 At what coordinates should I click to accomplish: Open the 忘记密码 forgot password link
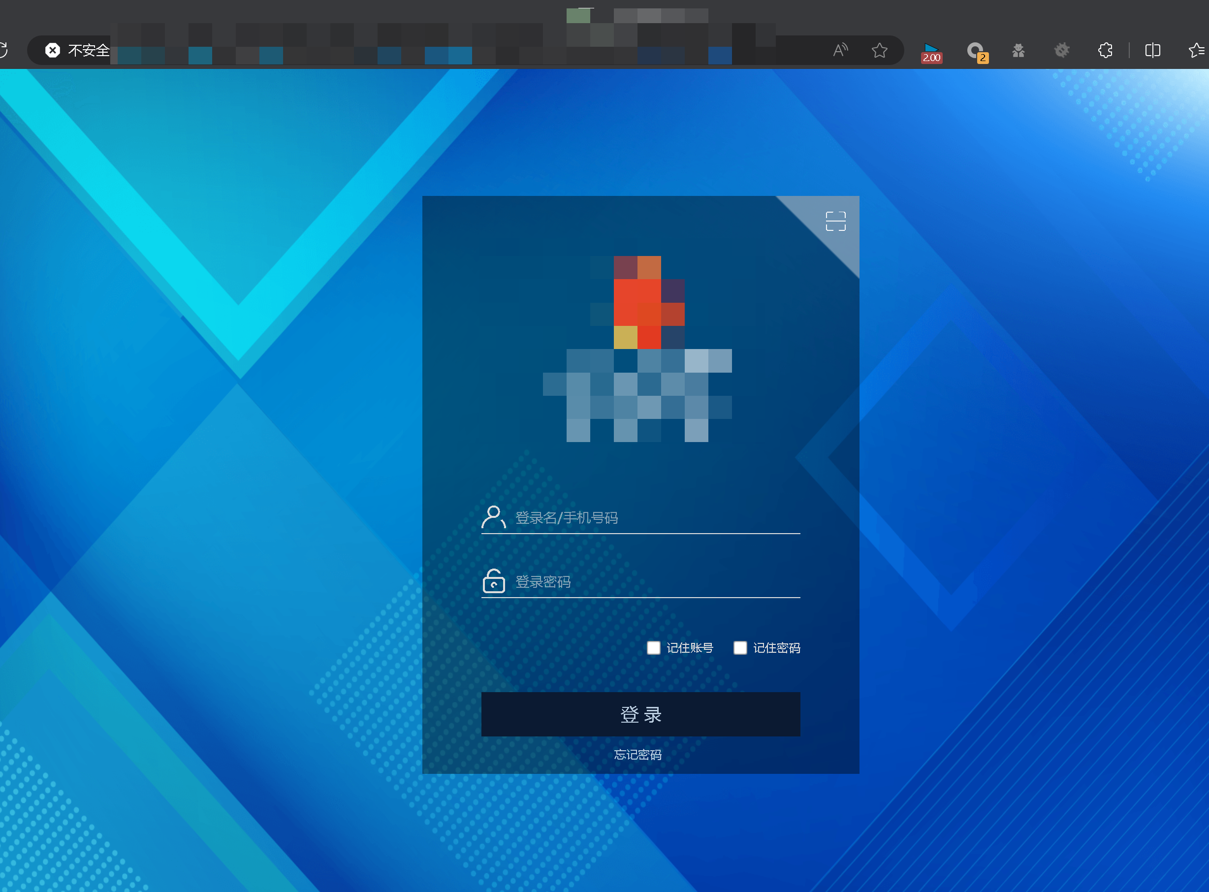tap(637, 754)
